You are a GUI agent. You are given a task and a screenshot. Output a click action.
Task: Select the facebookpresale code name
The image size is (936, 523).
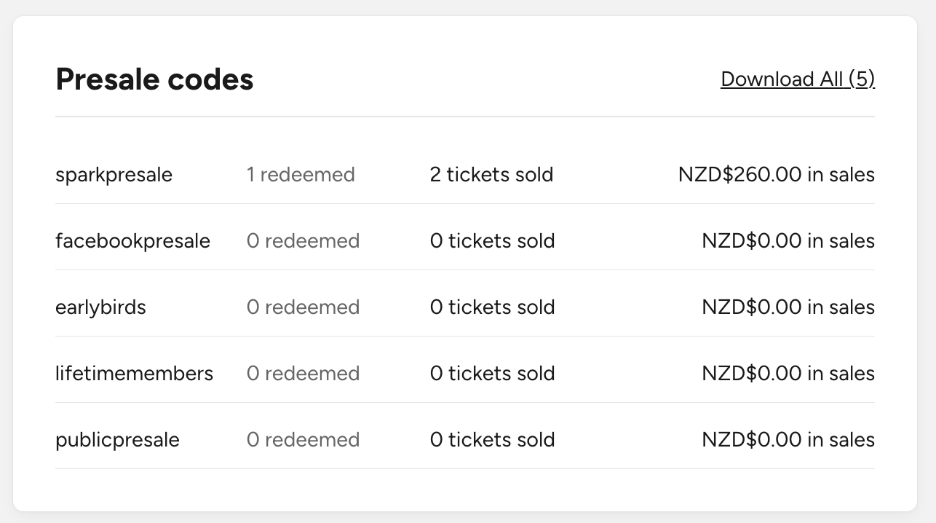click(x=132, y=241)
